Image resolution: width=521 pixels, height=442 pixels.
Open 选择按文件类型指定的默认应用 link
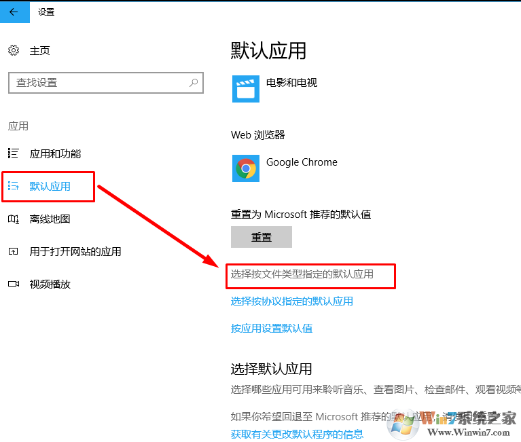302,274
